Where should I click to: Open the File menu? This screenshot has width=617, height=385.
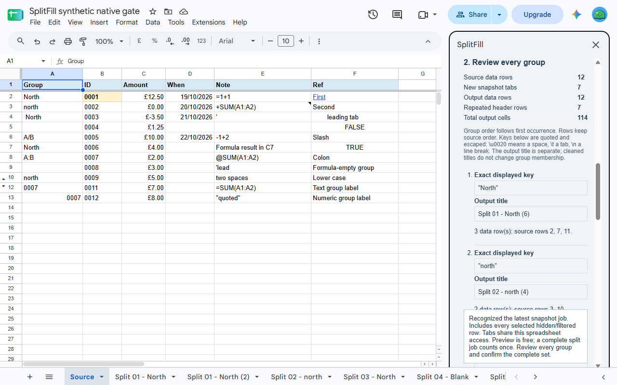point(35,22)
